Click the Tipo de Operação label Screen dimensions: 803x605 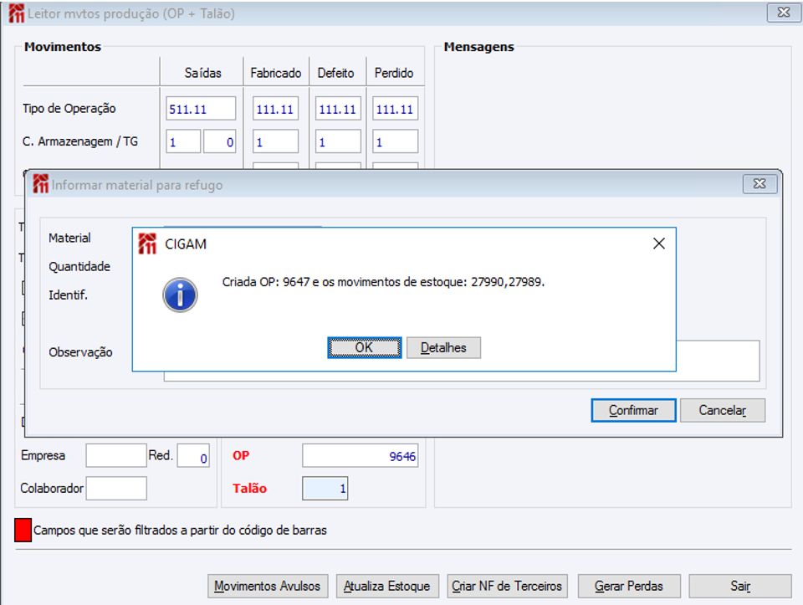click(x=69, y=109)
